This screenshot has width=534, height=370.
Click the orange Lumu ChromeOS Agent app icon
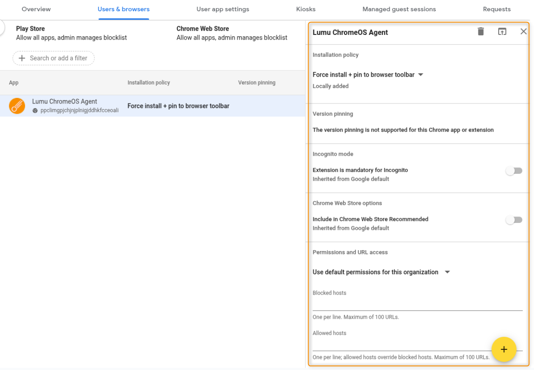point(17,106)
